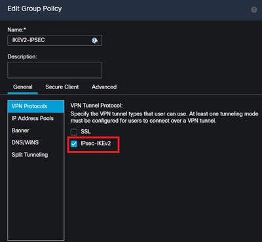Switch to the General tab
This screenshot has width=262, height=242.
[x=23, y=87]
